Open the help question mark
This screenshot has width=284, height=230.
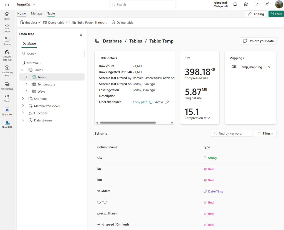(257, 4)
